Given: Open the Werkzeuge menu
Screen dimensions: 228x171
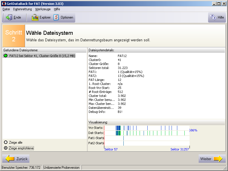Looking at the screenshot, I should tap(43, 9).
